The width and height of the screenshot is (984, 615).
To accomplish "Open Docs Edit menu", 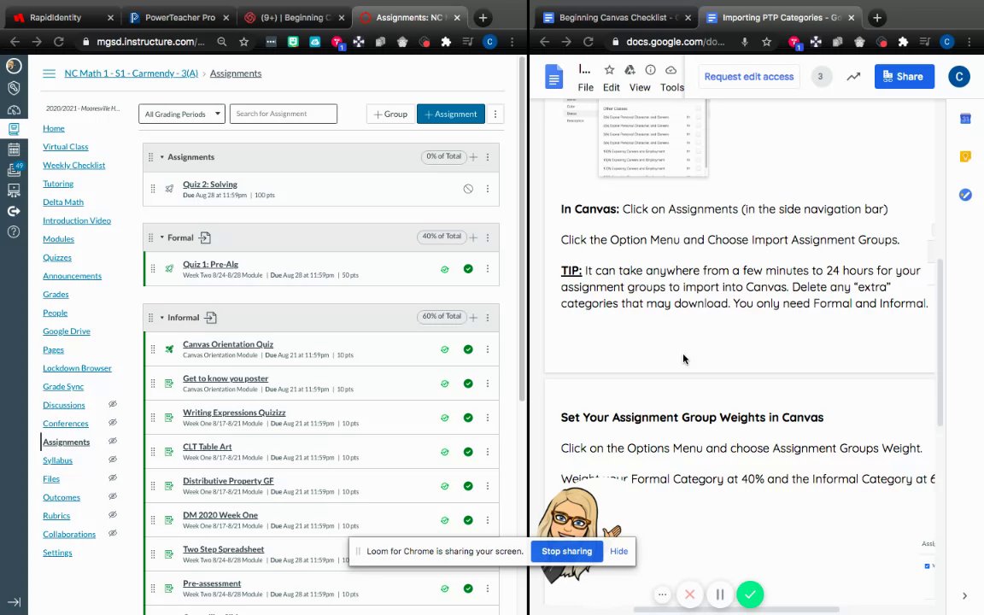I will (612, 87).
